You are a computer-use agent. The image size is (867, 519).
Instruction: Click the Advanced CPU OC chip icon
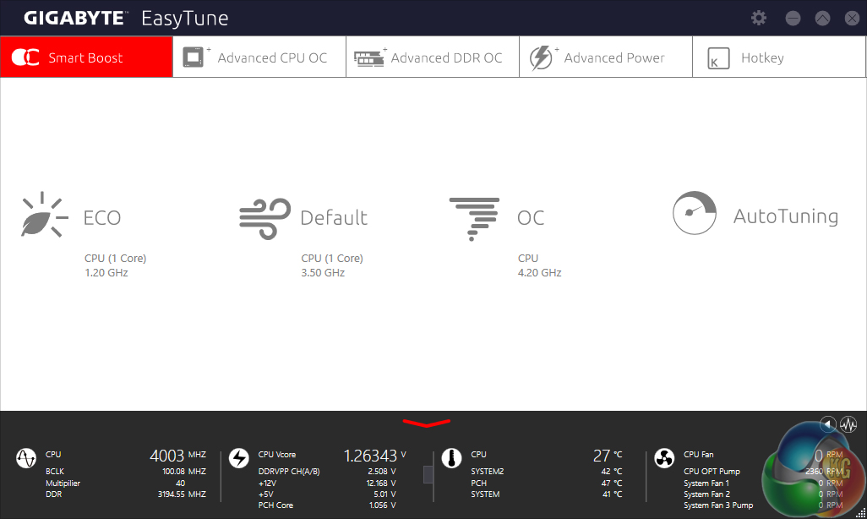point(194,57)
